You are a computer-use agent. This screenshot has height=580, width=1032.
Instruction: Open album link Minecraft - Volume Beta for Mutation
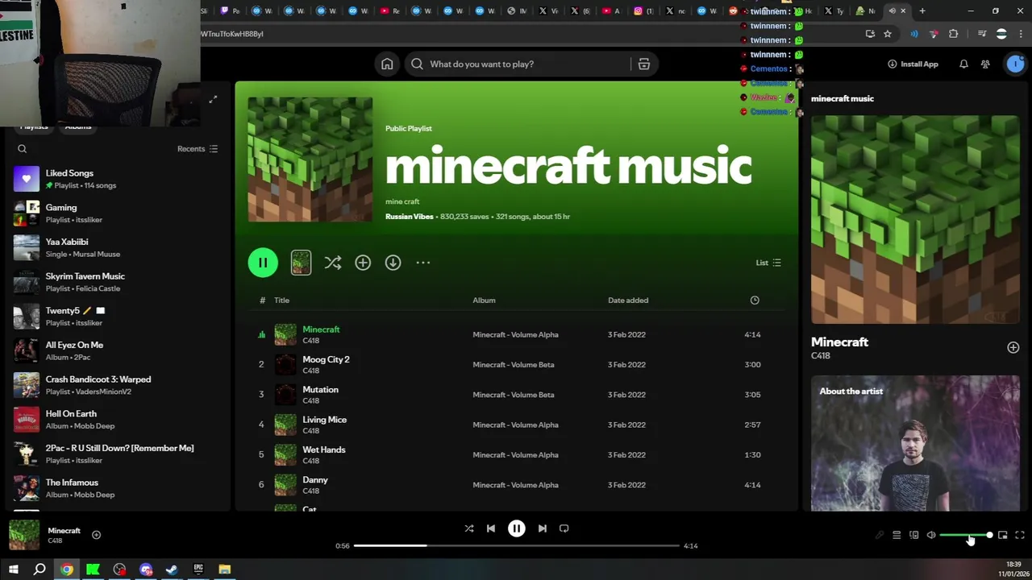pyautogui.click(x=513, y=395)
